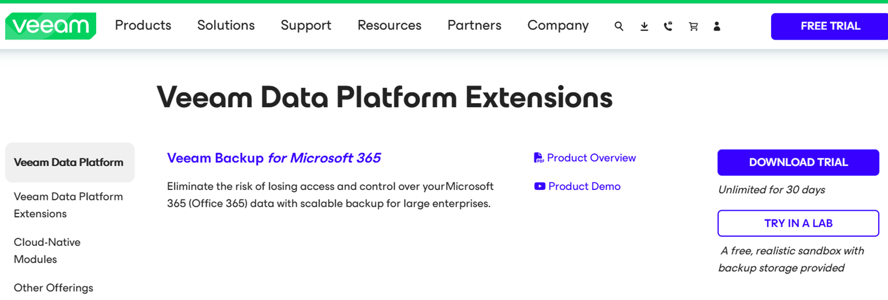Screen dimensions: 888x300
Task: Select Cloud-Native Modules sidebar item
Action: coord(47,250)
